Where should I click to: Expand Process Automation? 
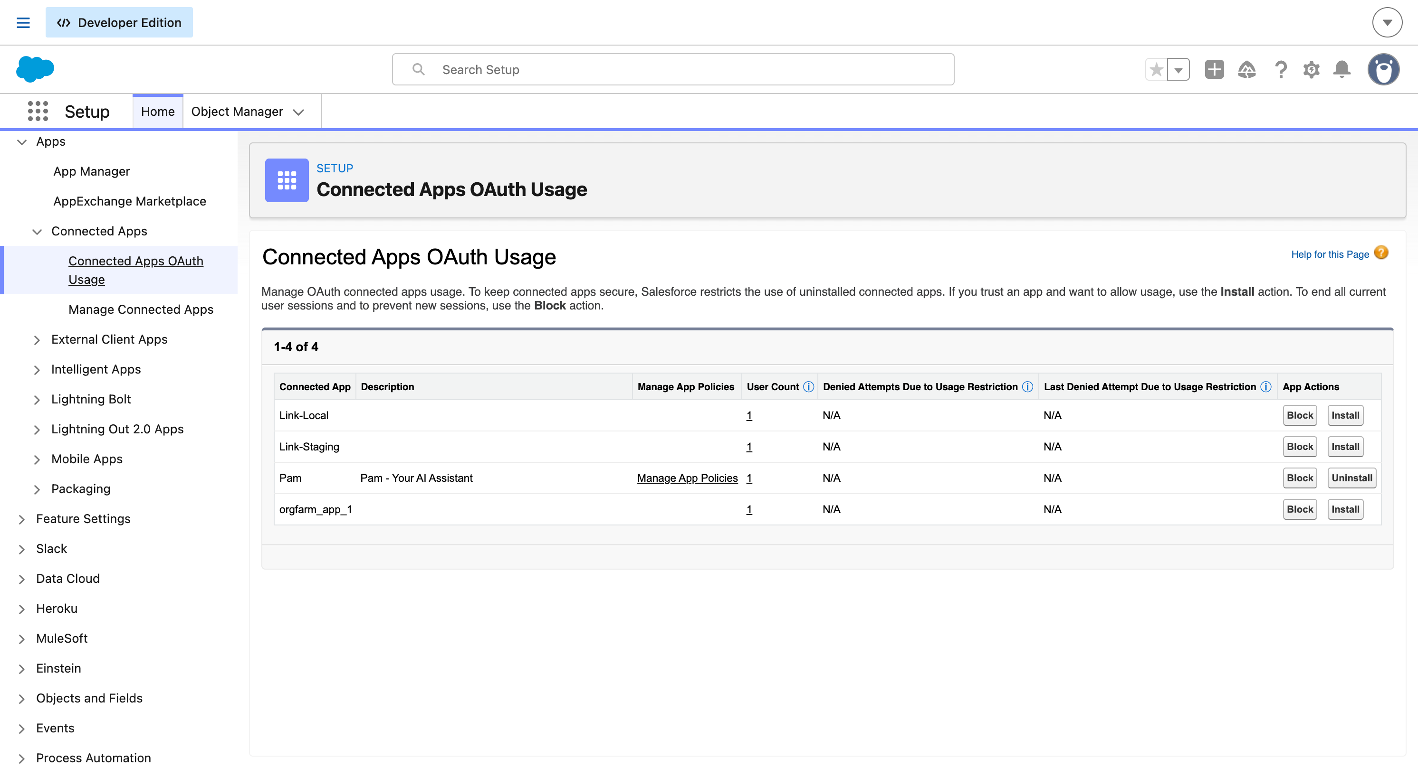[x=22, y=759]
